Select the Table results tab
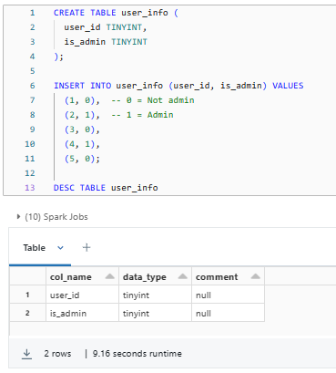 point(35,248)
